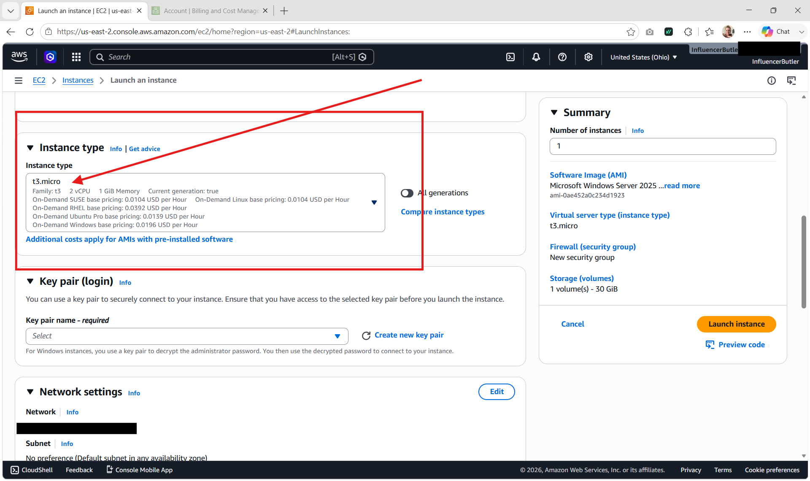Click the page vertical scrollbar thumb
The height and width of the screenshot is (481, 810).
coord(804,262)
